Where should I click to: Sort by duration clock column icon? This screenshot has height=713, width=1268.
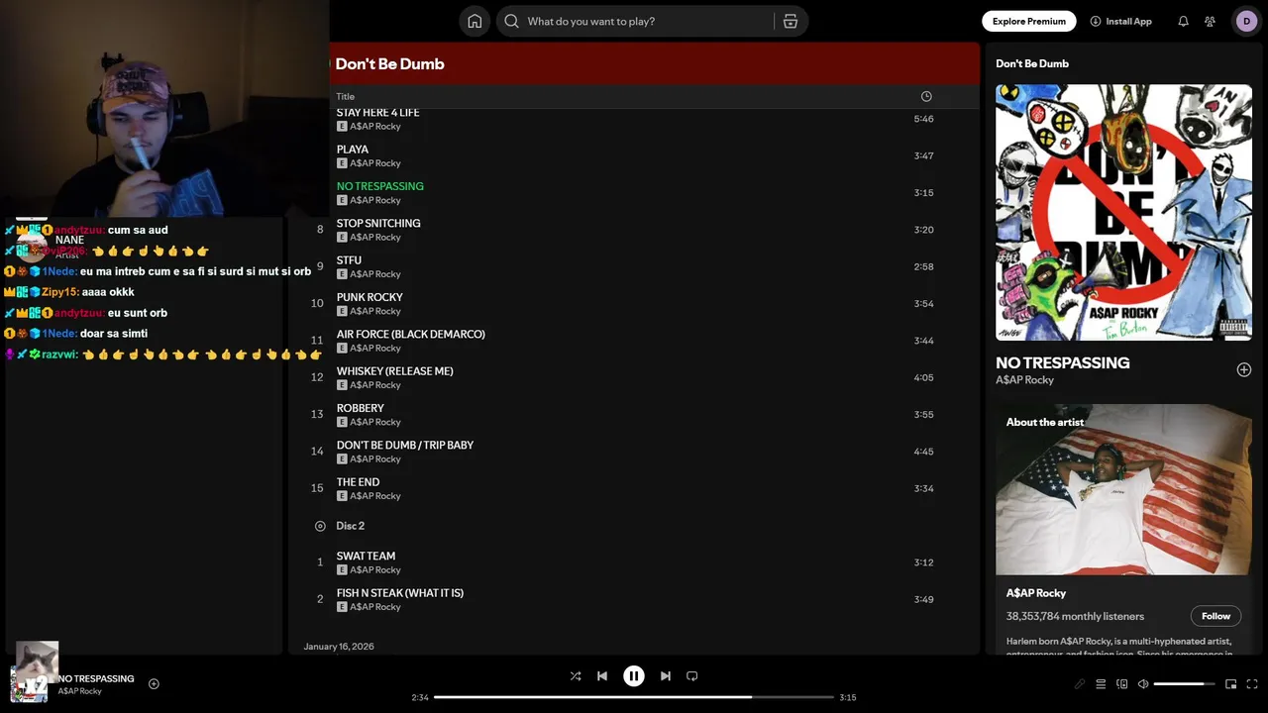926,96
